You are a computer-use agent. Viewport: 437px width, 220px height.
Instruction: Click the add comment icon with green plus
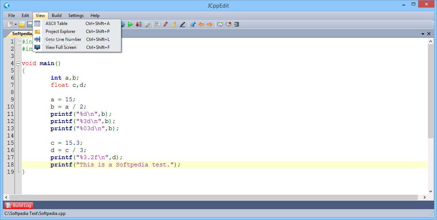(220, 24)
